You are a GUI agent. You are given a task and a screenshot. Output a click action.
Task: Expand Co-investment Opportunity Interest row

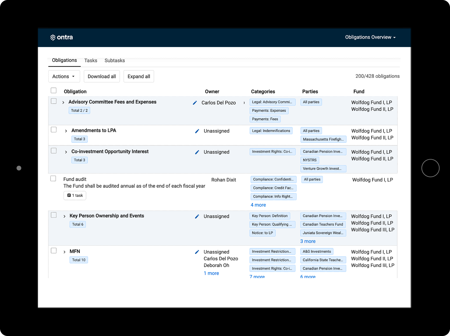(x=66, y=152)
